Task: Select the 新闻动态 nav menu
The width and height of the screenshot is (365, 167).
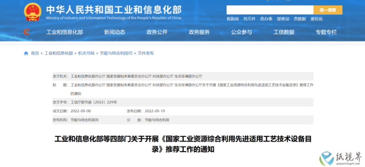Action: click(114, 32)
